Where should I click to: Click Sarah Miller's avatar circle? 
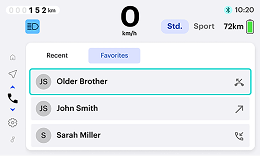(x=43, y=136)
